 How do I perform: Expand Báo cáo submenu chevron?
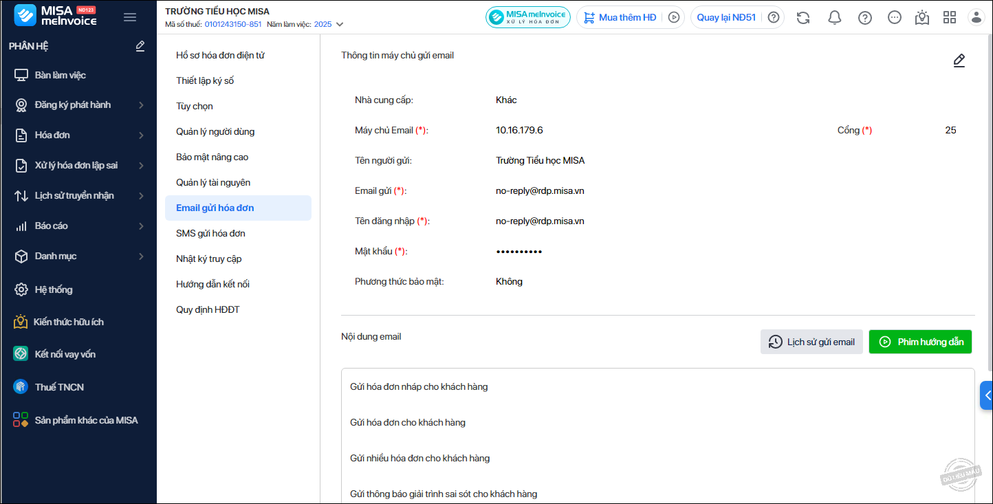(141, 226)
